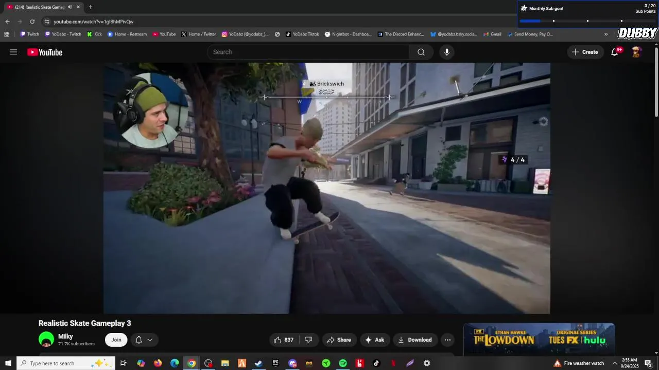This screenshot has height=370, width=659.
Task: Open the YouTube bookmark
Action: click(x=164, y=34)
